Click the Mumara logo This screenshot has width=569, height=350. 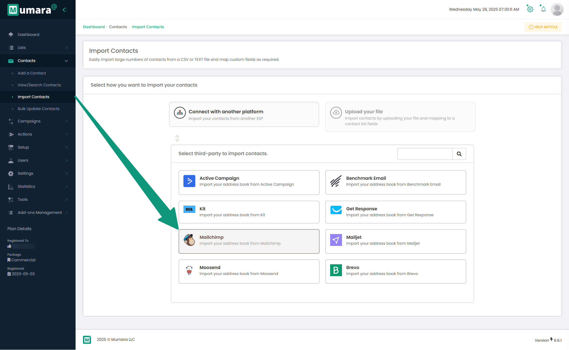pos(32,9)
